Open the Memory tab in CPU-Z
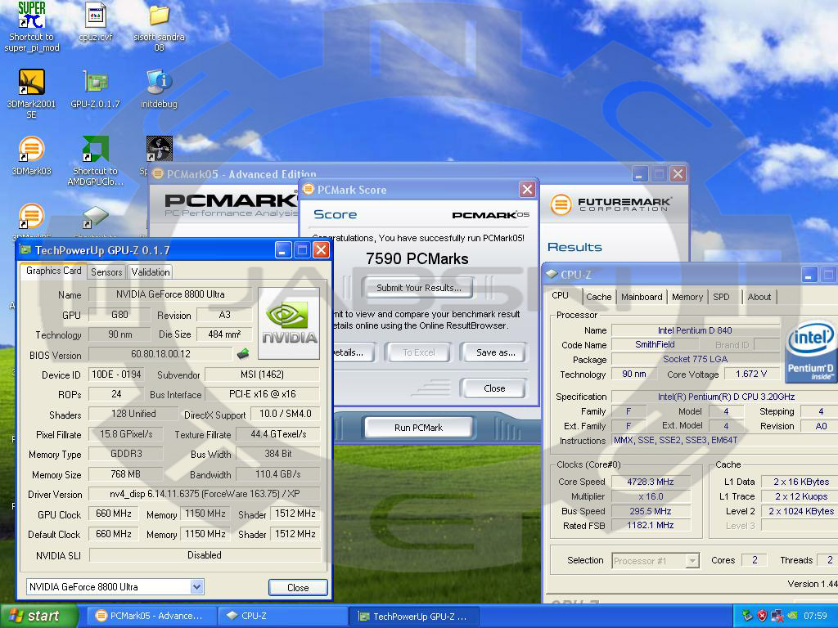The image size is (838, 628). tap(687, 297)
